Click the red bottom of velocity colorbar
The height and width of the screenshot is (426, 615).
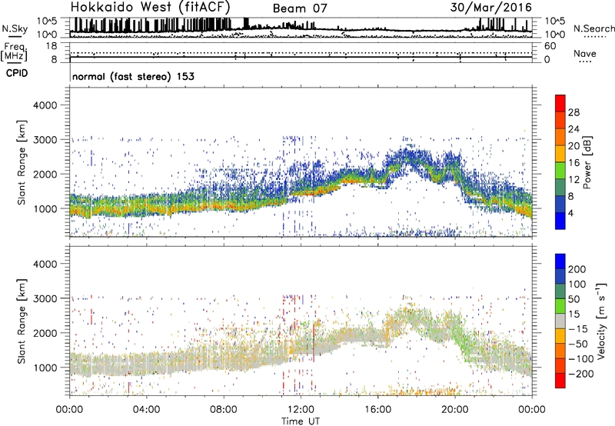pos(560,381)
